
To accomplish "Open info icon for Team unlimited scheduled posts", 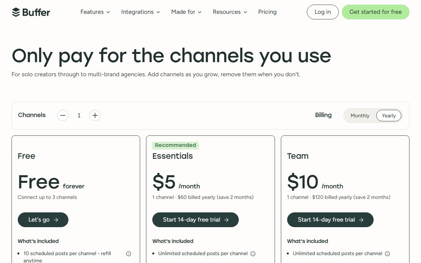I will pyautogui.click(x=387, y=254).
